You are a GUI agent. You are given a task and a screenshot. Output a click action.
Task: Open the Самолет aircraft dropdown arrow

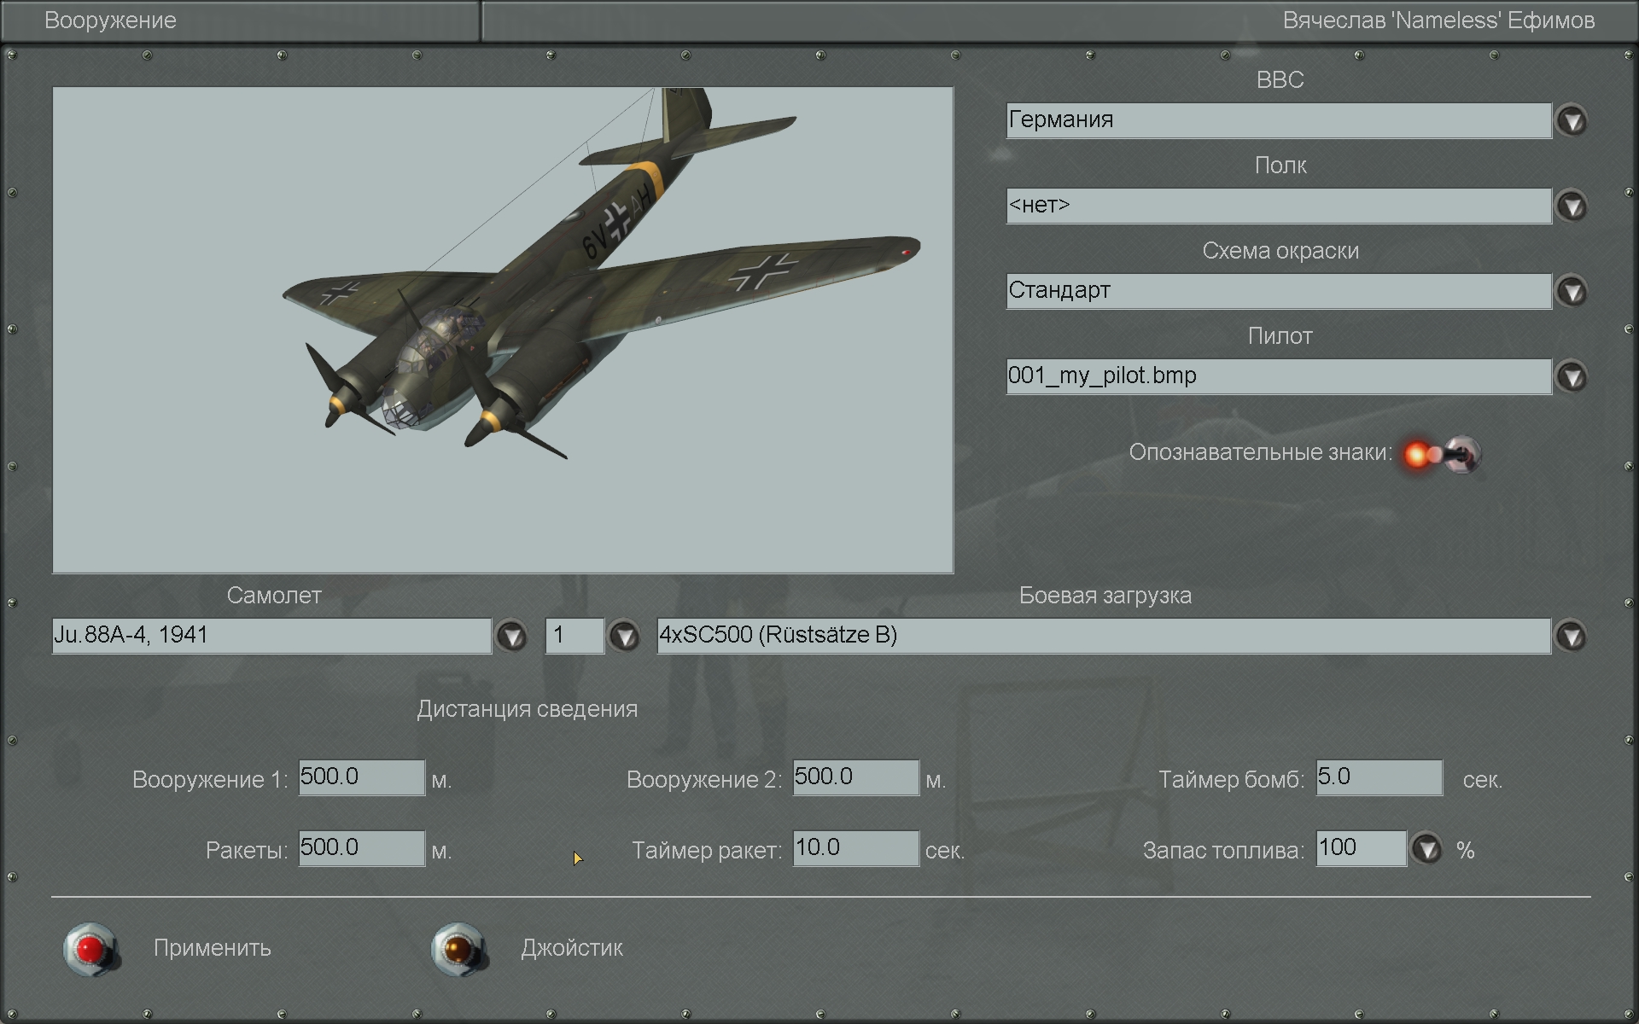tap(511, 637)
